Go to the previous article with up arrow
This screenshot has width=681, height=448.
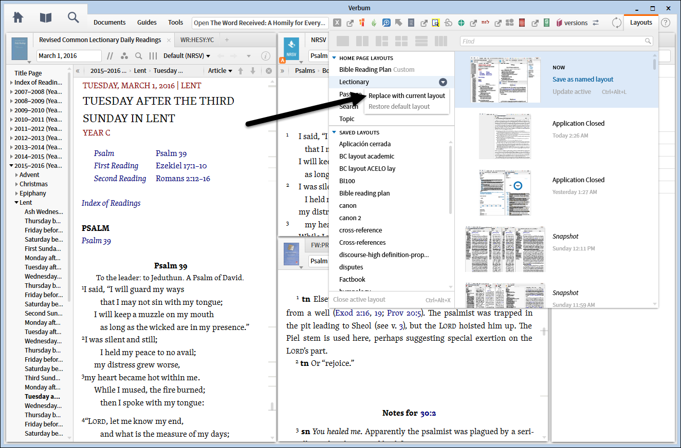tap(241, 71)
